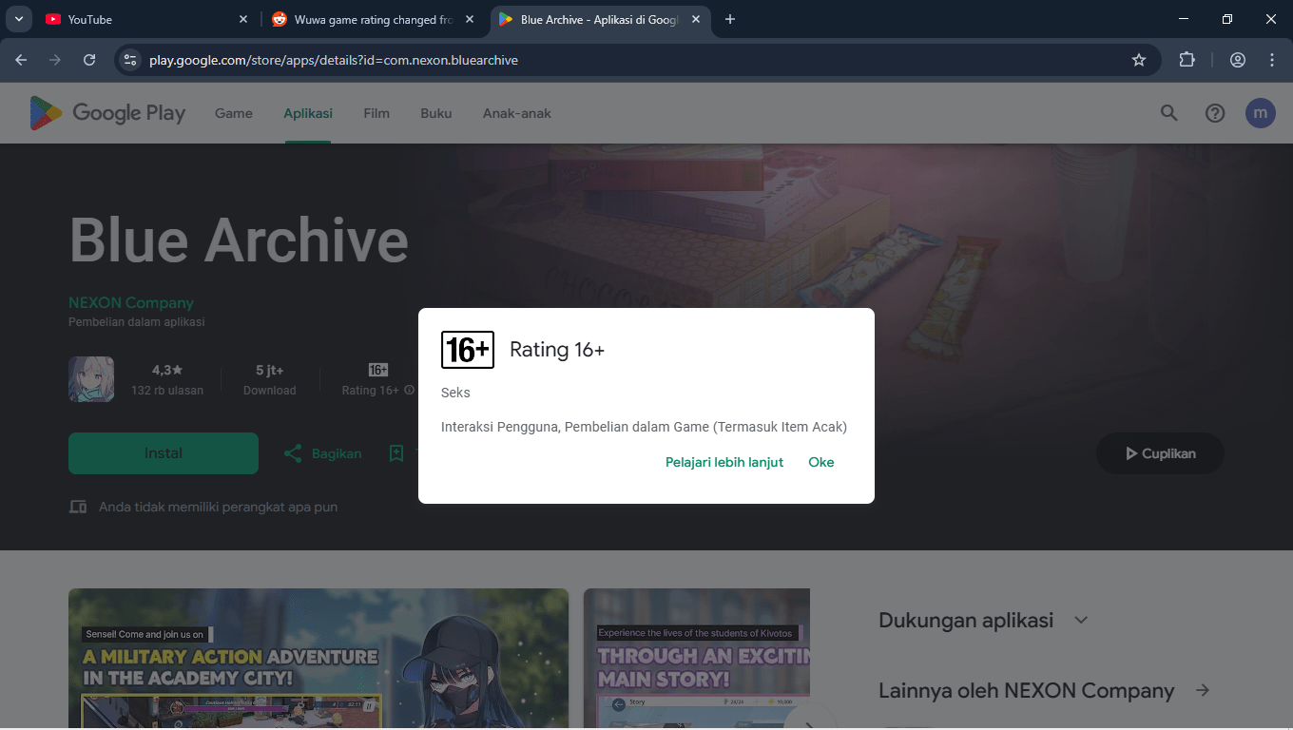The width and height of the screenshot is (1293, 730).
Task: Open the Chrome three-dot menu
Action: click(x=1272, y=60)
